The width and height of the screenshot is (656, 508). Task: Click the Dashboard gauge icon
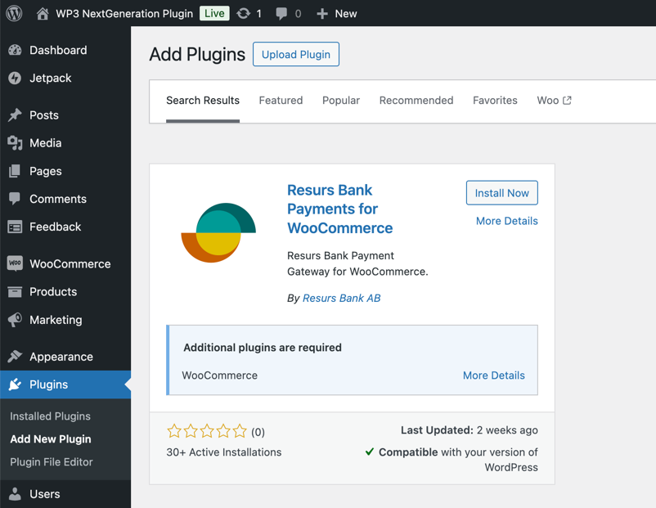point(15,50)
